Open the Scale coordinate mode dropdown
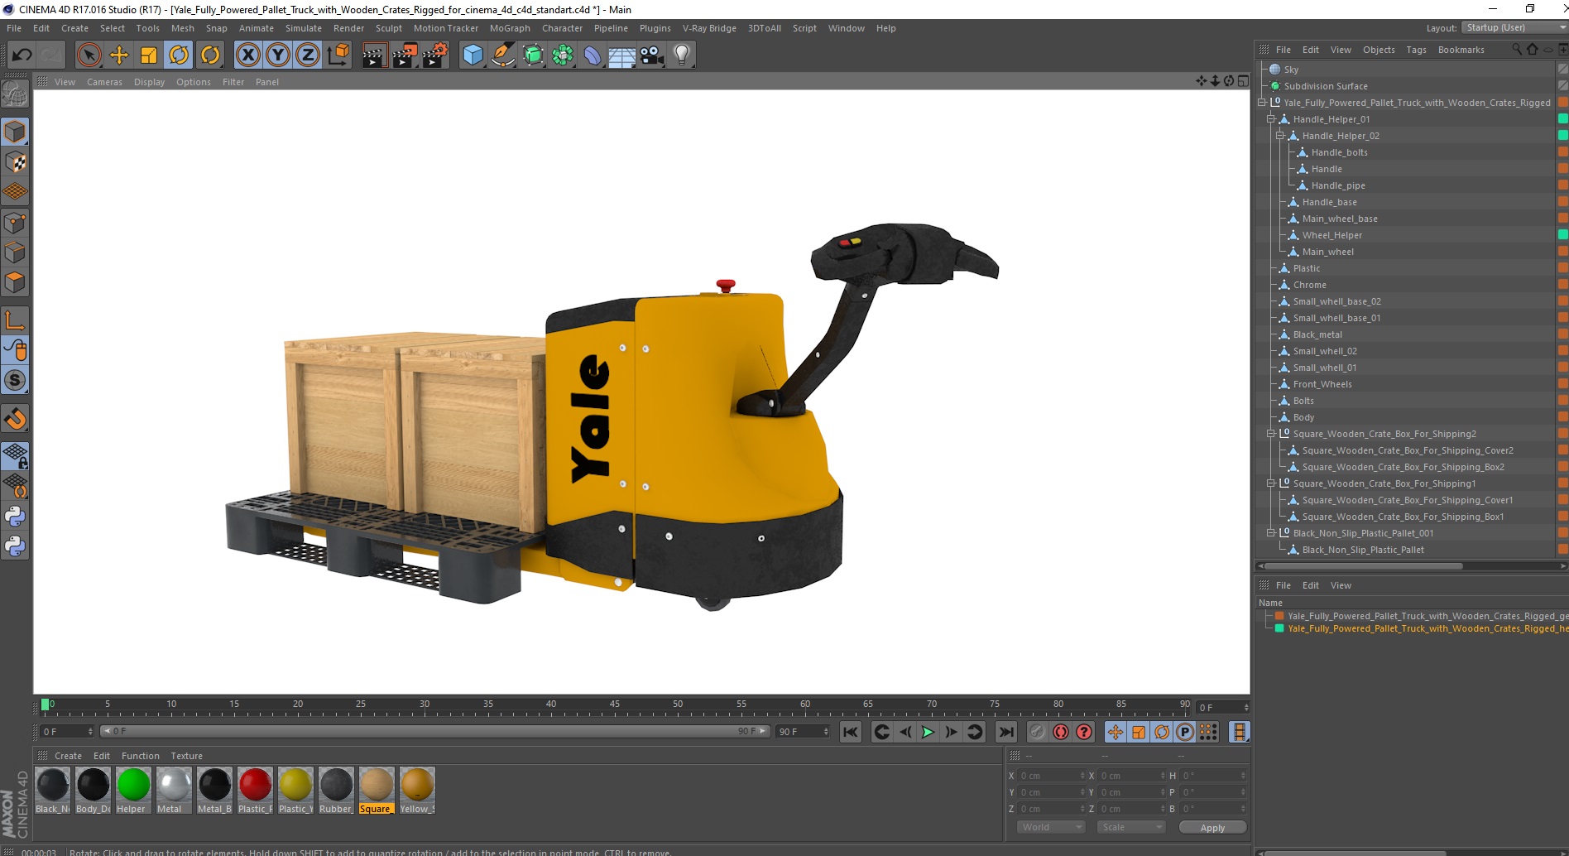This screenshot has width=1569, height=856. (1130, 827)
